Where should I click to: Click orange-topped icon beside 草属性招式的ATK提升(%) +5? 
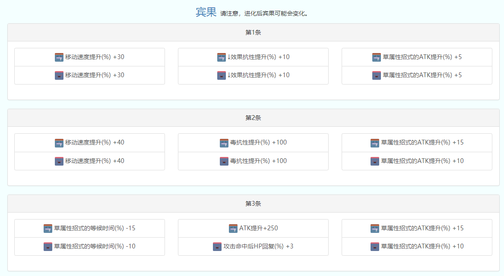pos(377,57)
